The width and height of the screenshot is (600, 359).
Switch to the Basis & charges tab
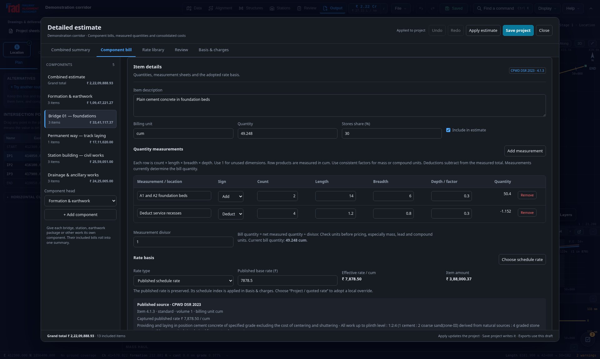point(213,50)
